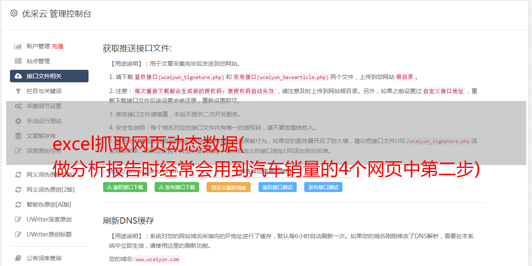Click the gear icon beside 优采云 管理控制台
Image resolution: width=532 pixels, height=266 pixels.
14,13
